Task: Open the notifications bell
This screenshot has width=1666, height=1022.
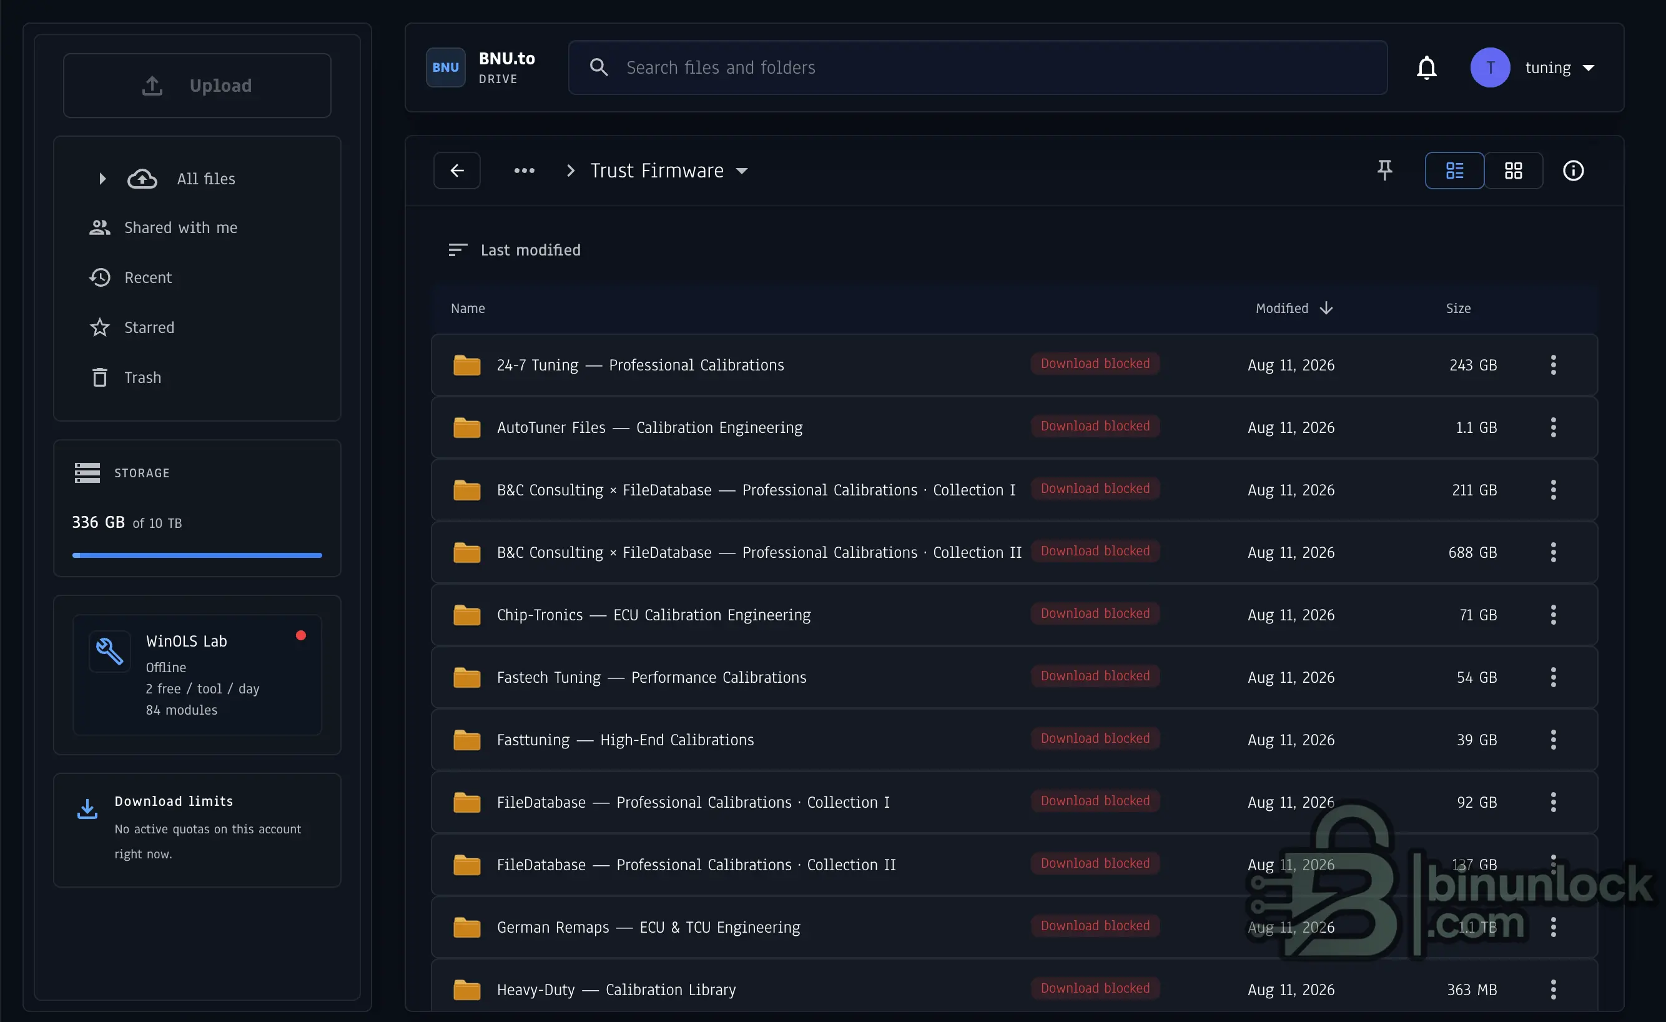Action: [x=1427, y=67]
